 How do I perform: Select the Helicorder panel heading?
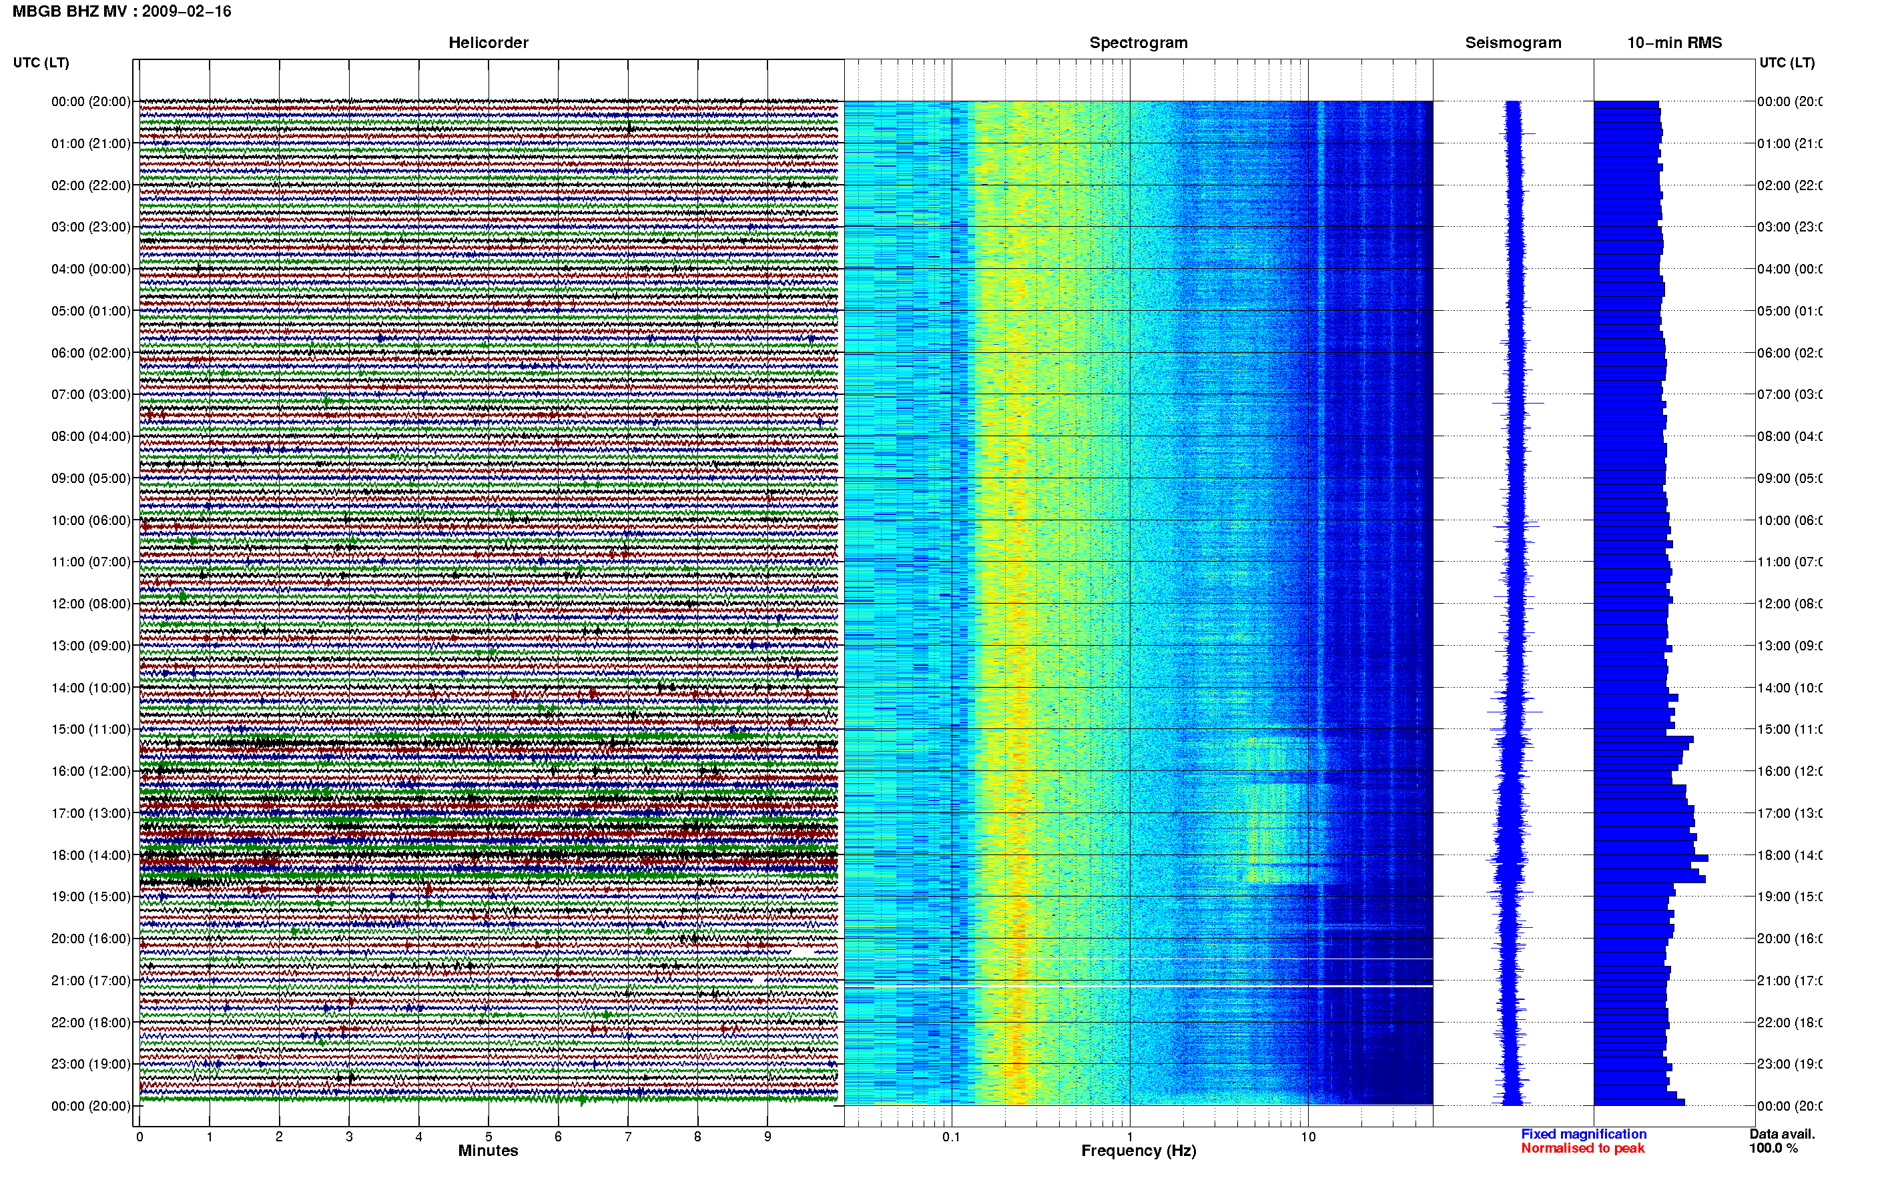(x=488, y=43)
